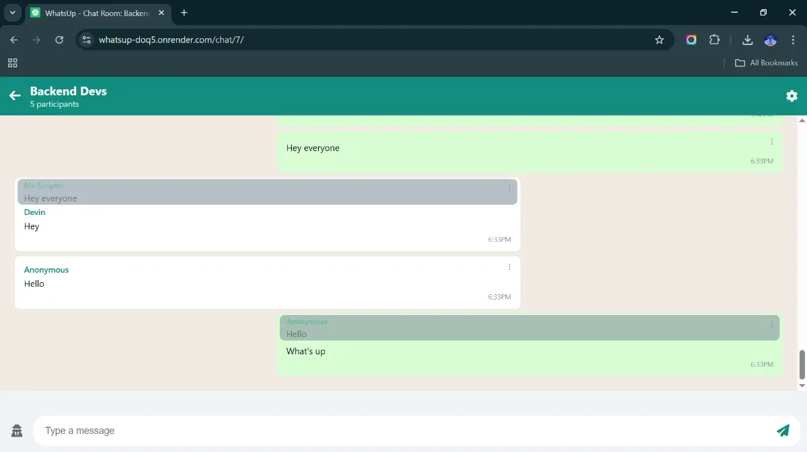Open three-dot menu on 'Hey everyone' message
Image resolution: width=807 pixels, height=452 pixels.
pyautogui.click(x=771, y=142)
